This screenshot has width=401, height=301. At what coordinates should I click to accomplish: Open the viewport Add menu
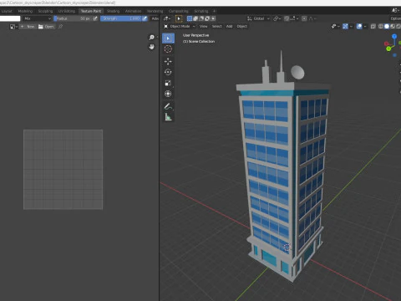tap(229, 27)
